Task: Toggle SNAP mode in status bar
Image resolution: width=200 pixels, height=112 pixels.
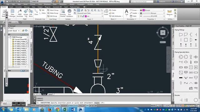Action: click(38, 106)
